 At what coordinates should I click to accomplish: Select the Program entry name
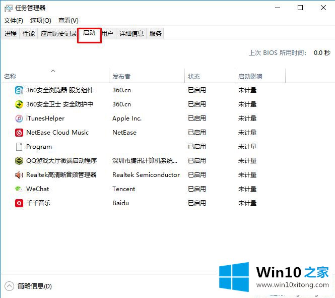pyautogui.click(x=39, y=147)
